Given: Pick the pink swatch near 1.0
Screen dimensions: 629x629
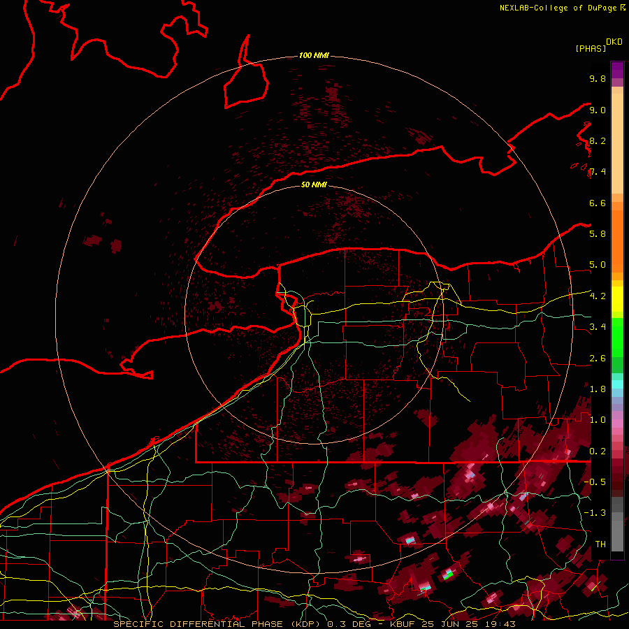Looking at the screenshot, I should pos(617,424).
